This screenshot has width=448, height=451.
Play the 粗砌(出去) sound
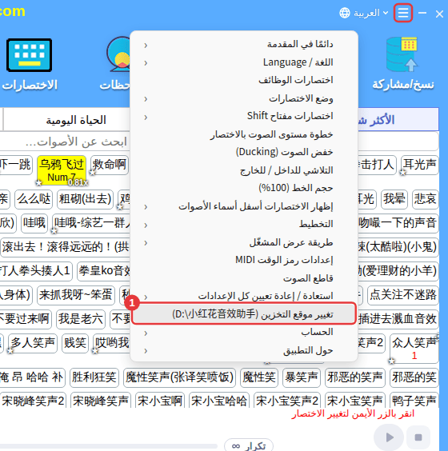(85, 199)
